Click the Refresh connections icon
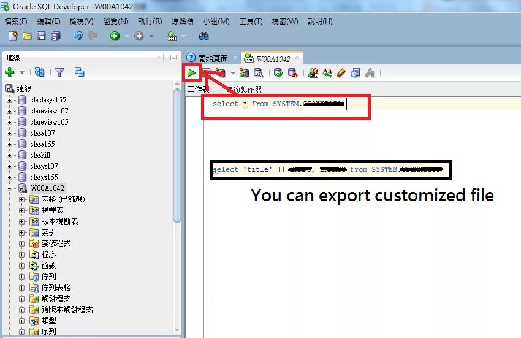Viewport: 521px width, 338px height. coord(40,72)
